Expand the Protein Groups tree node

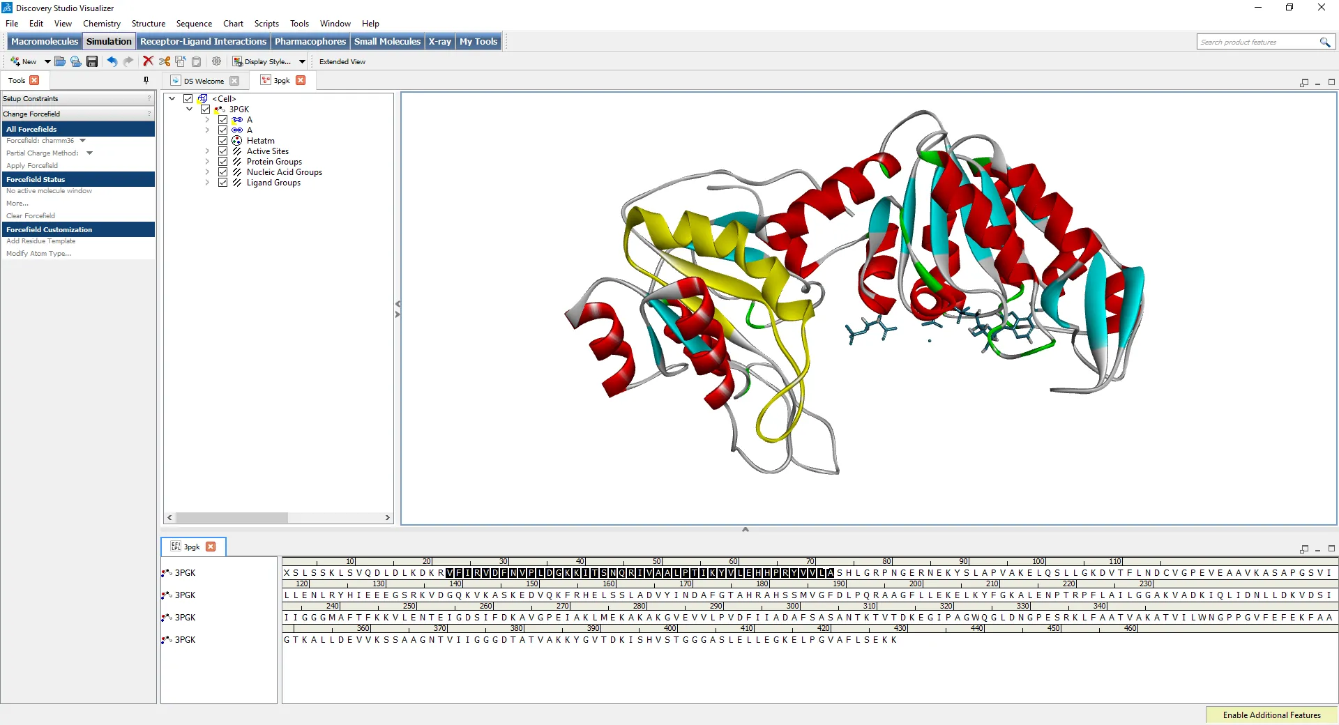207,162
